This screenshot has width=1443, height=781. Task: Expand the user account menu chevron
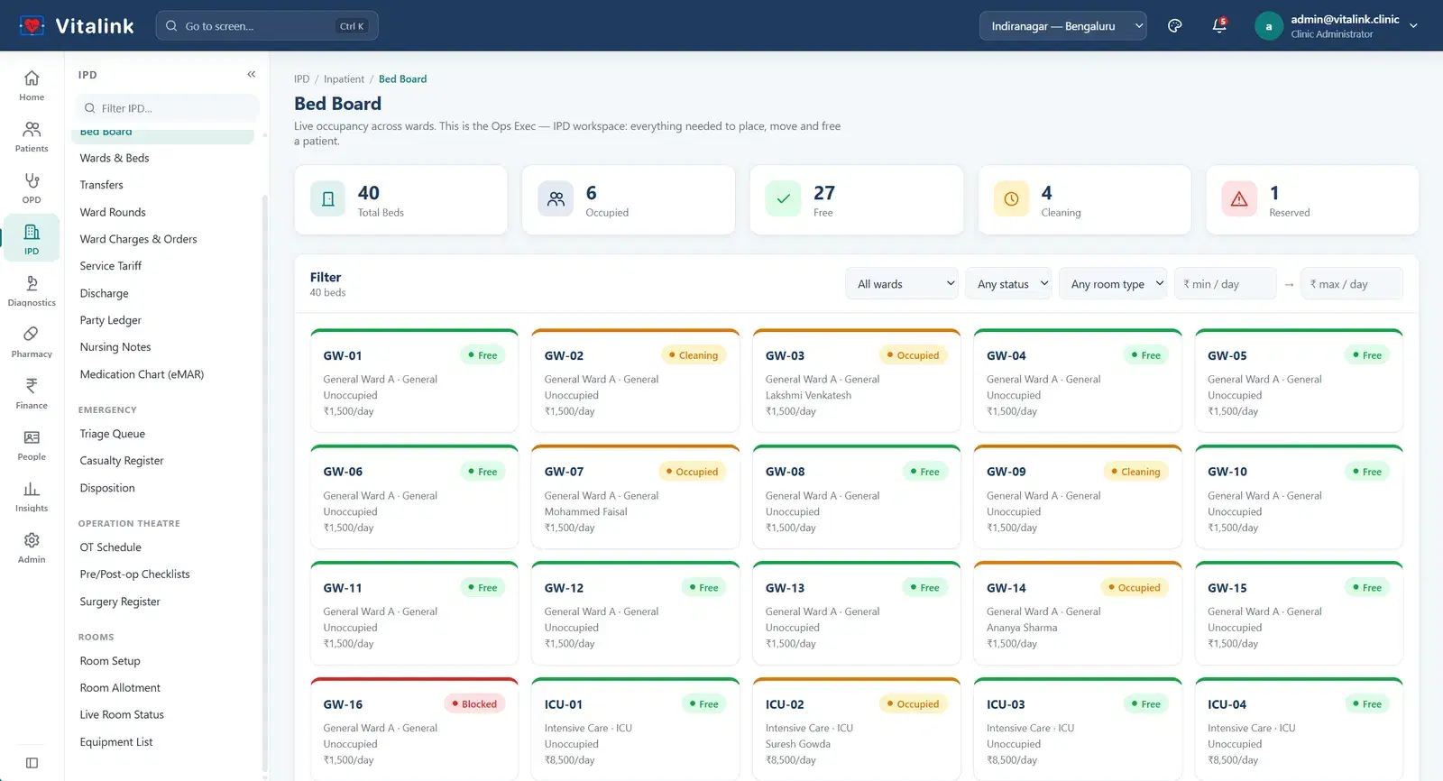click(x=1413, y=26)
